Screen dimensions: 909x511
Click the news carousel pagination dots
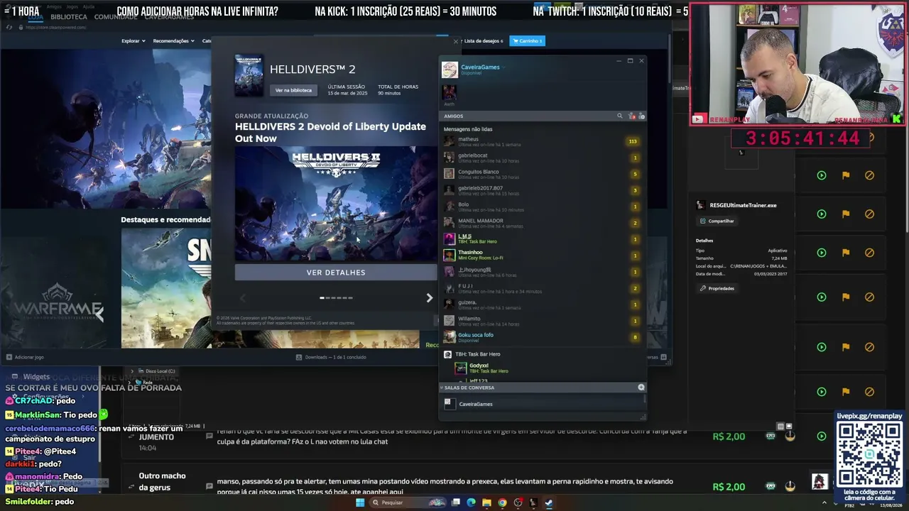[x=336, y=298]
